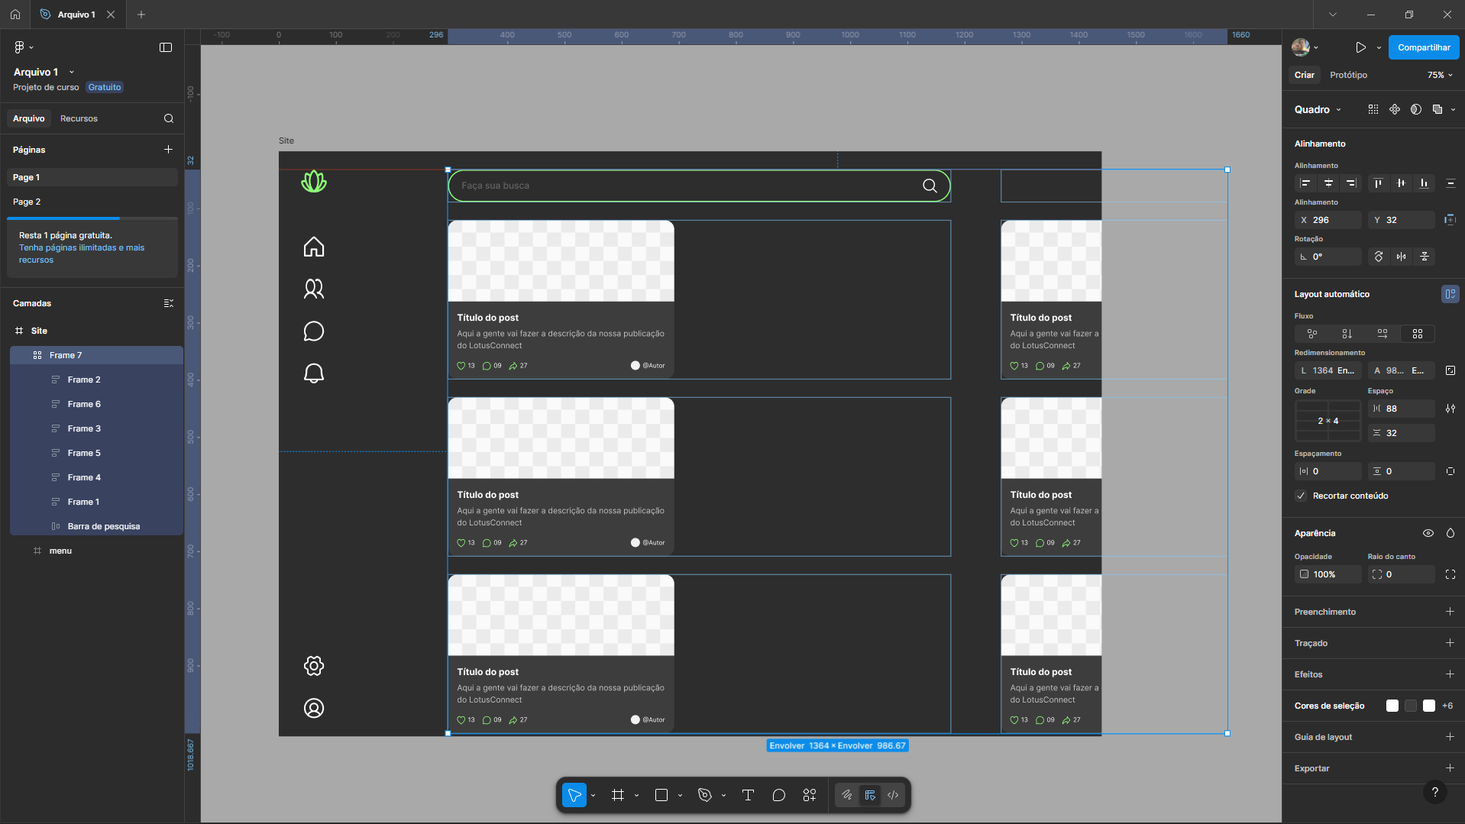
Task: Select the Comment tool in bottom toolbar
Action: 778,795
